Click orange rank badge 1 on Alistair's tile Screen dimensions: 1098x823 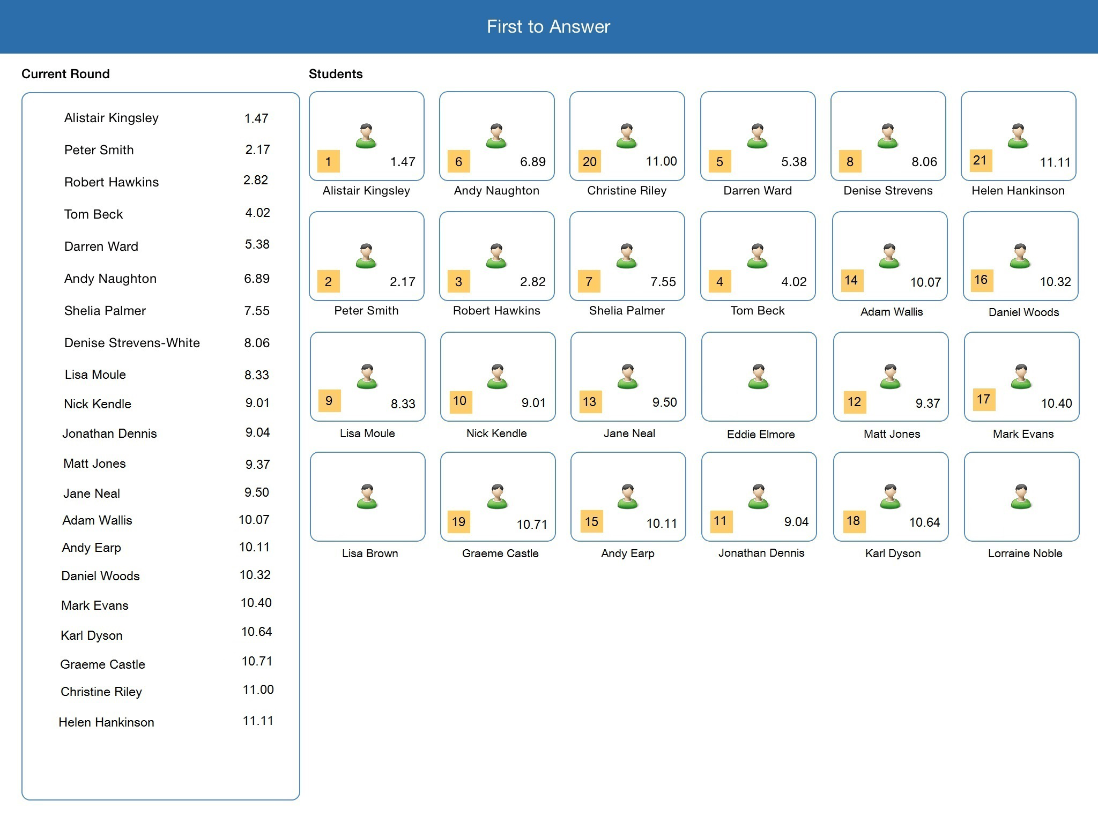click(328, 161)
